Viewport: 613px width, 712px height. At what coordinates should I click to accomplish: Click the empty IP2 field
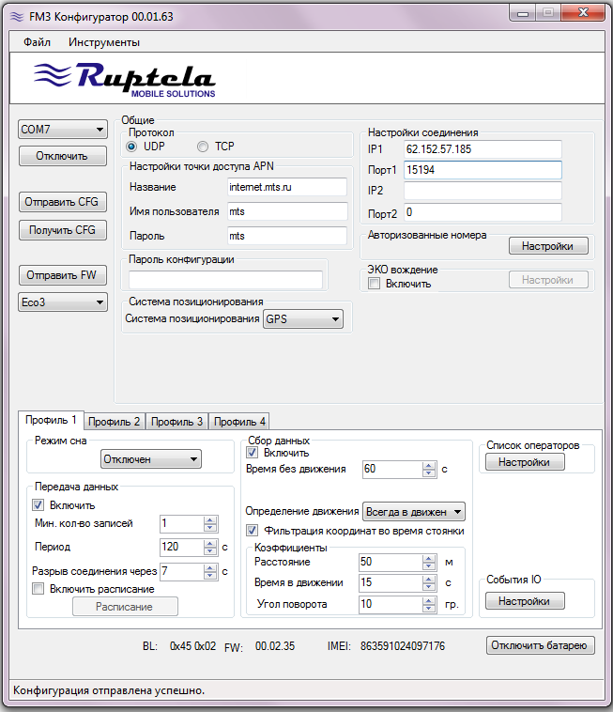pyautogui.click(x=483, y=191)
